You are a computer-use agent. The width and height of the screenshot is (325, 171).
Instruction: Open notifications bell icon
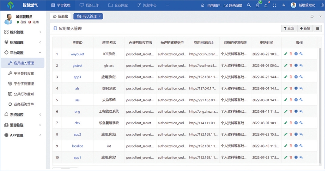[x=266, y=5]
